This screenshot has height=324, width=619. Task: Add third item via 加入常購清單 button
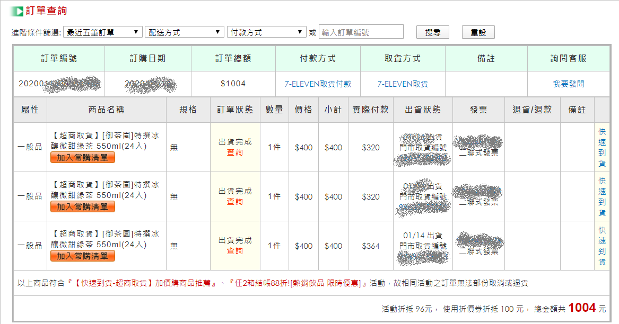coord(83,256)
